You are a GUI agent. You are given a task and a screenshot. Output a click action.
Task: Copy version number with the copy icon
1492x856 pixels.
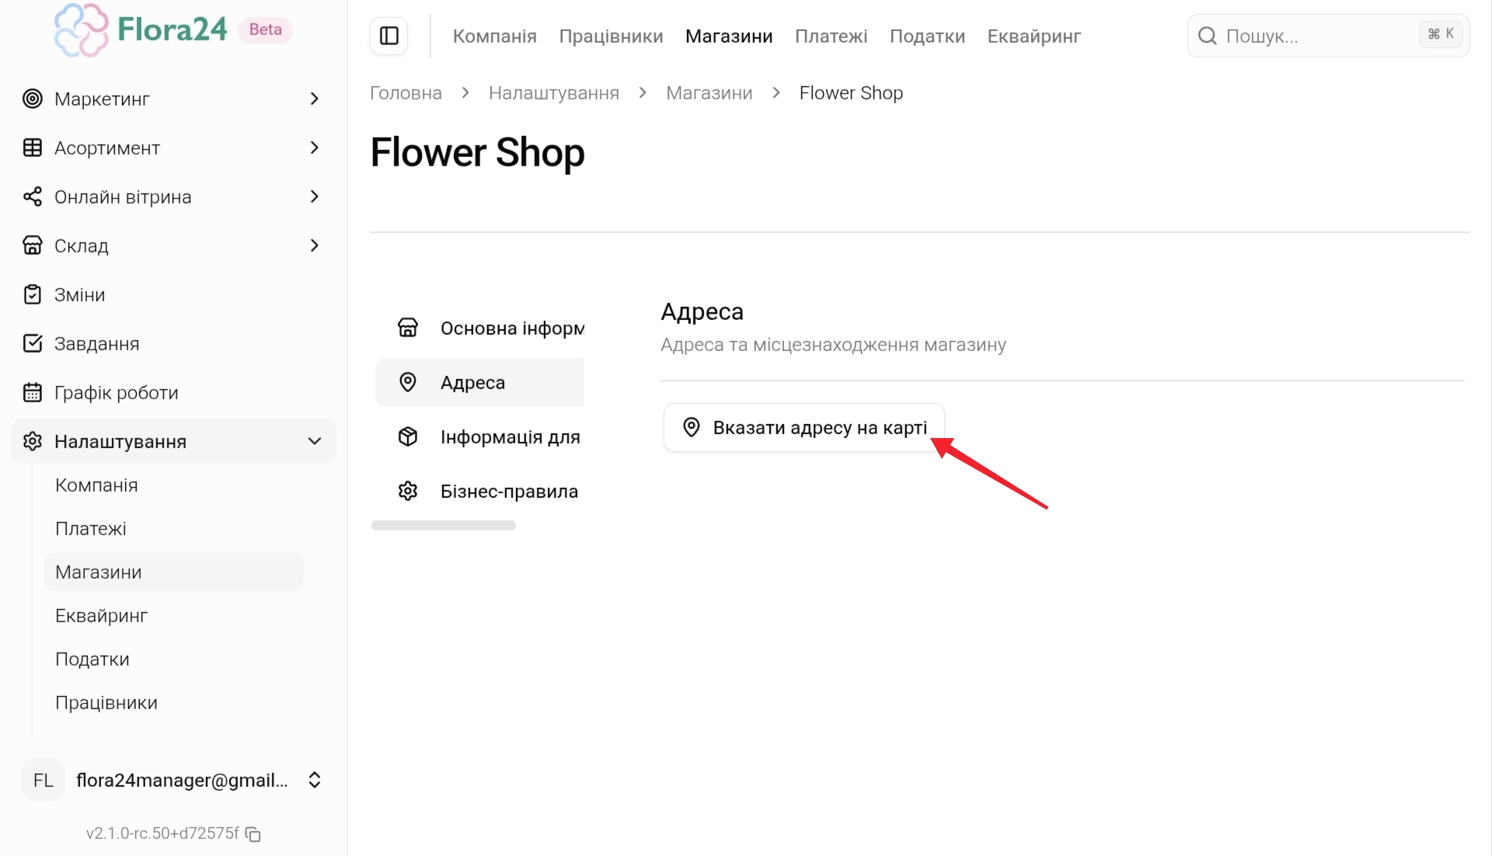(253, 834)
